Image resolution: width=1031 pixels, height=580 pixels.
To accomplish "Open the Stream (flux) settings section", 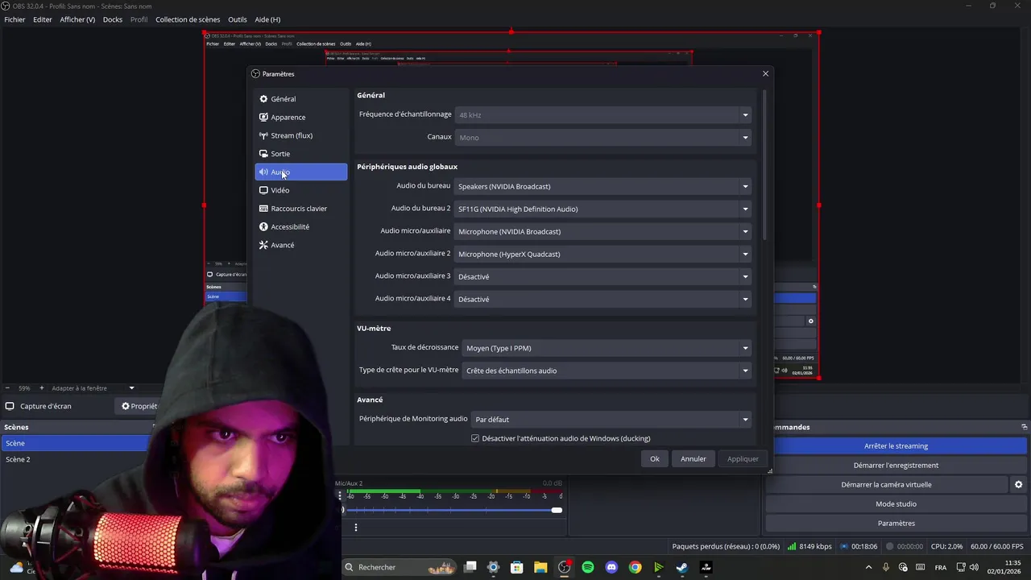I will point(300,135).
